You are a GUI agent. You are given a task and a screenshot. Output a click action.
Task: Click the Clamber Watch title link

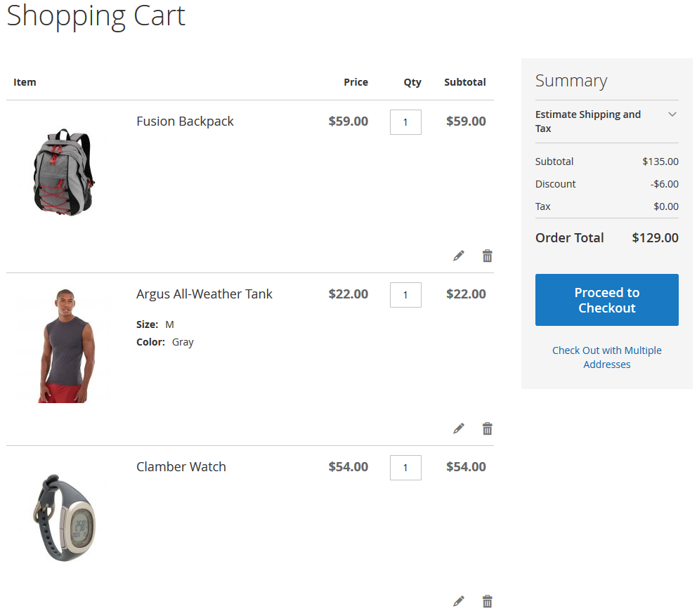pos(181,467)
